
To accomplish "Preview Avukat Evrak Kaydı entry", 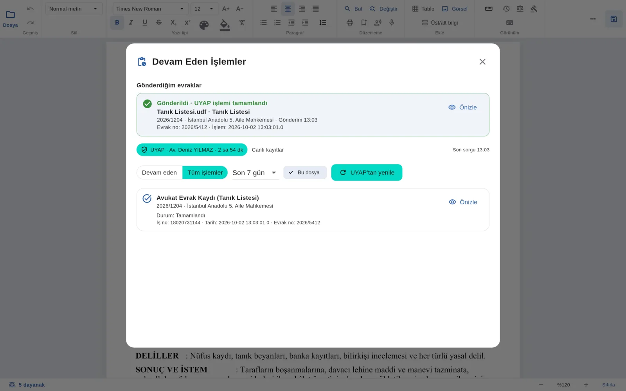I will (463, 202).
